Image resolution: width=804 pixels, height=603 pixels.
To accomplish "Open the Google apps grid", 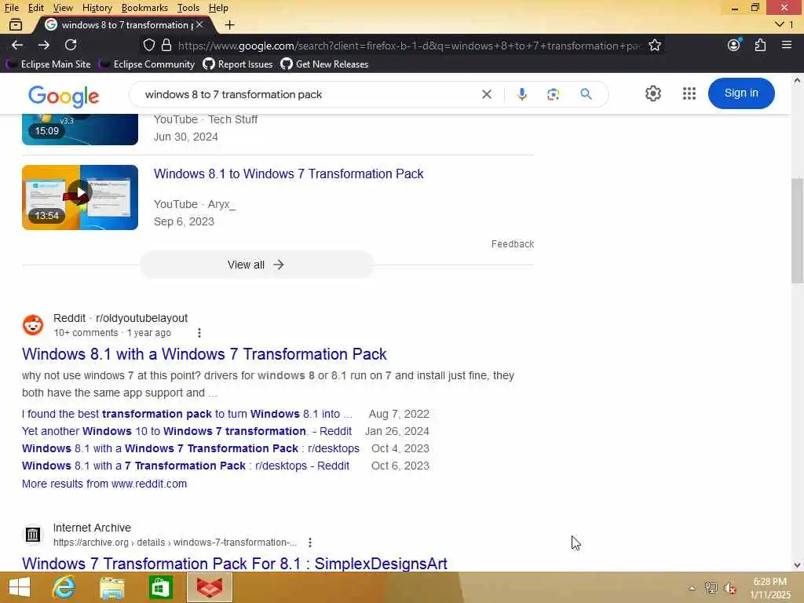I will point(689,93).
